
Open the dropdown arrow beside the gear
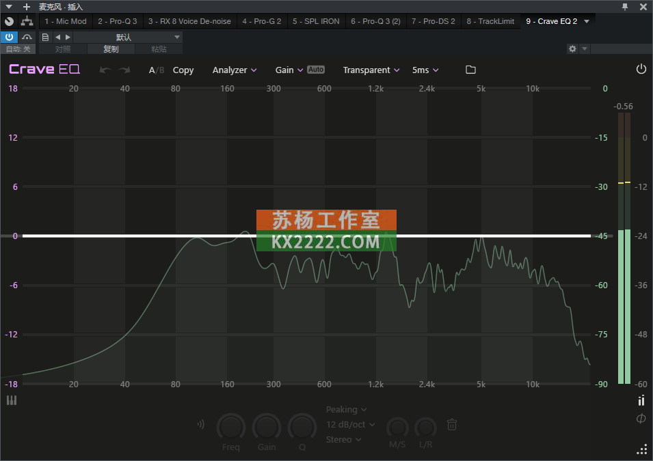tap(585, 48)
